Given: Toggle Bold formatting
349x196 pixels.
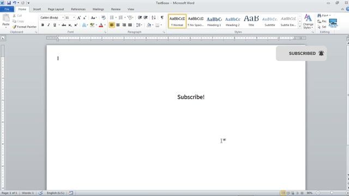Looking at the screenshot, I should 43,25.
